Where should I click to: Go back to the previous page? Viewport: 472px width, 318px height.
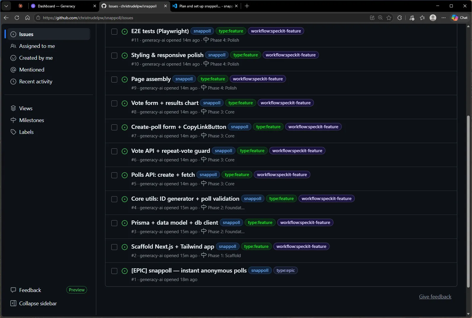pyautogui.click(x=6, y=18)
